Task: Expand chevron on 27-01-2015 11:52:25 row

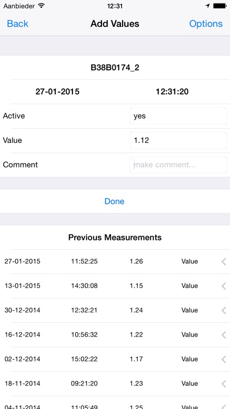Action: 223,261
